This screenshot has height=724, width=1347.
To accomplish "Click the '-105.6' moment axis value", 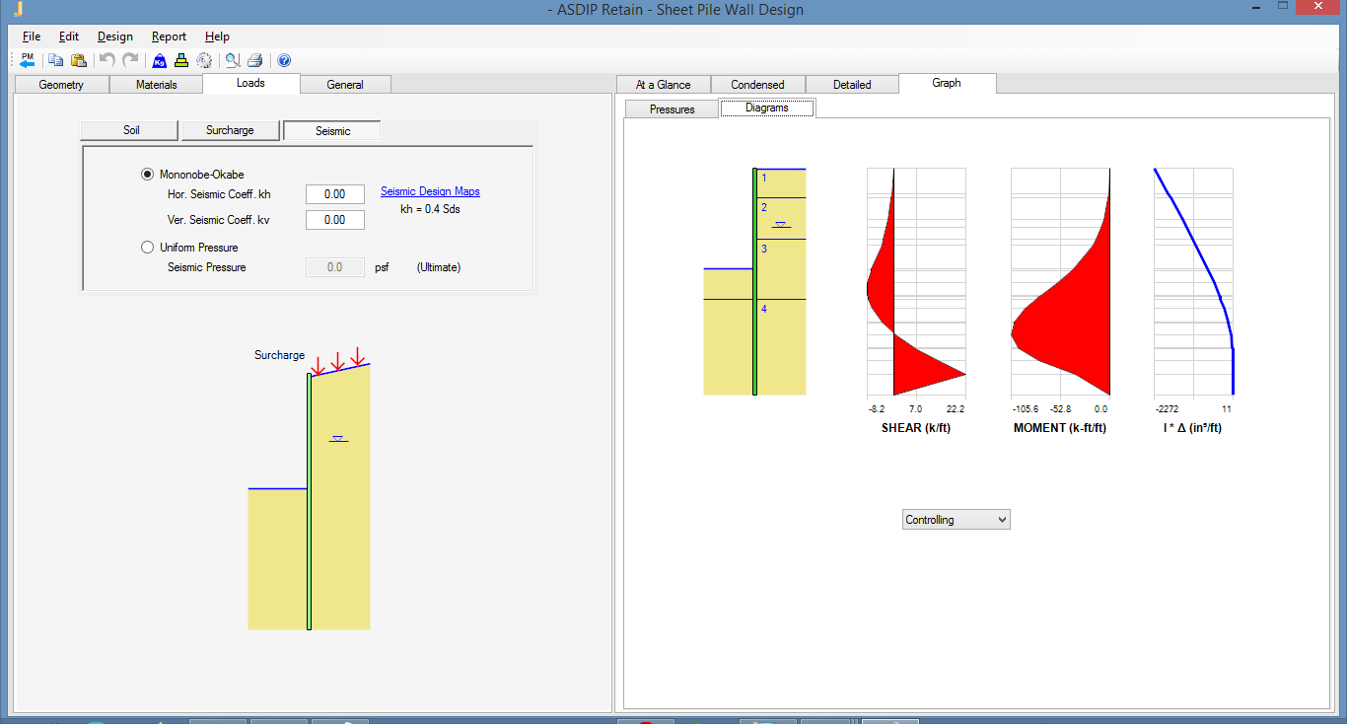I will [1026, 408].
